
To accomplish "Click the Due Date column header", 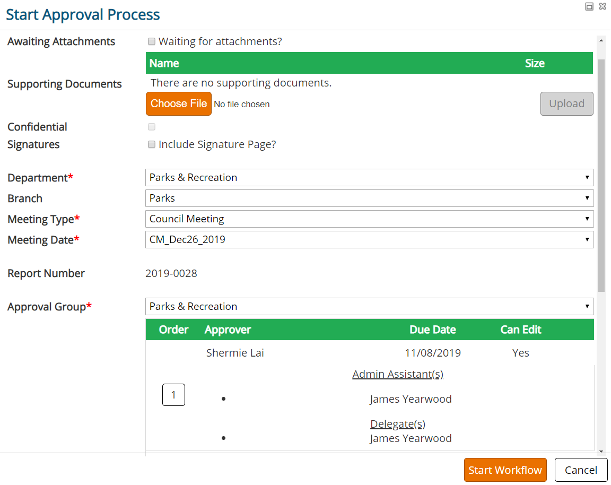I will [x=433, y=330].
